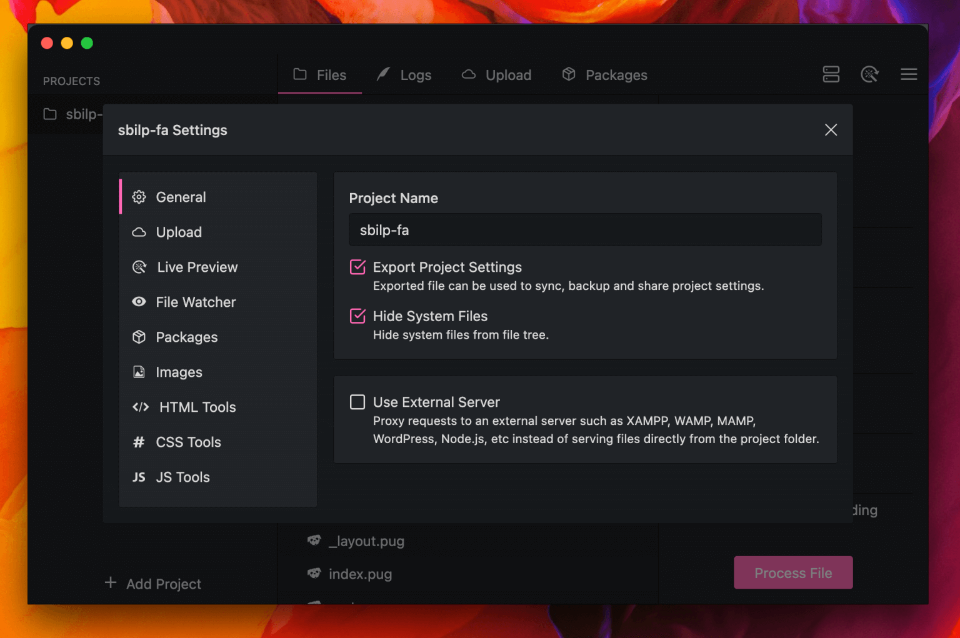960x638 pixels.
Task: Click the server icon in top toolbar
Action: click(x=831, y=74)
